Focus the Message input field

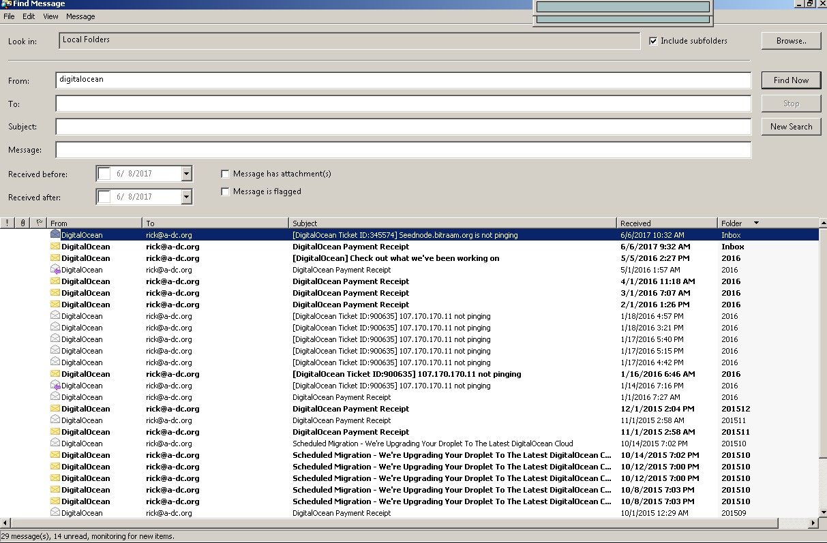[403, 150]
